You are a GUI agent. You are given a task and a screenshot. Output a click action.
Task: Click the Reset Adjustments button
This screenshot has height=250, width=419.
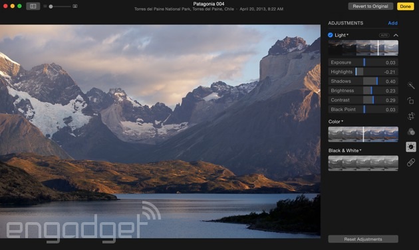tap(363, 239)
